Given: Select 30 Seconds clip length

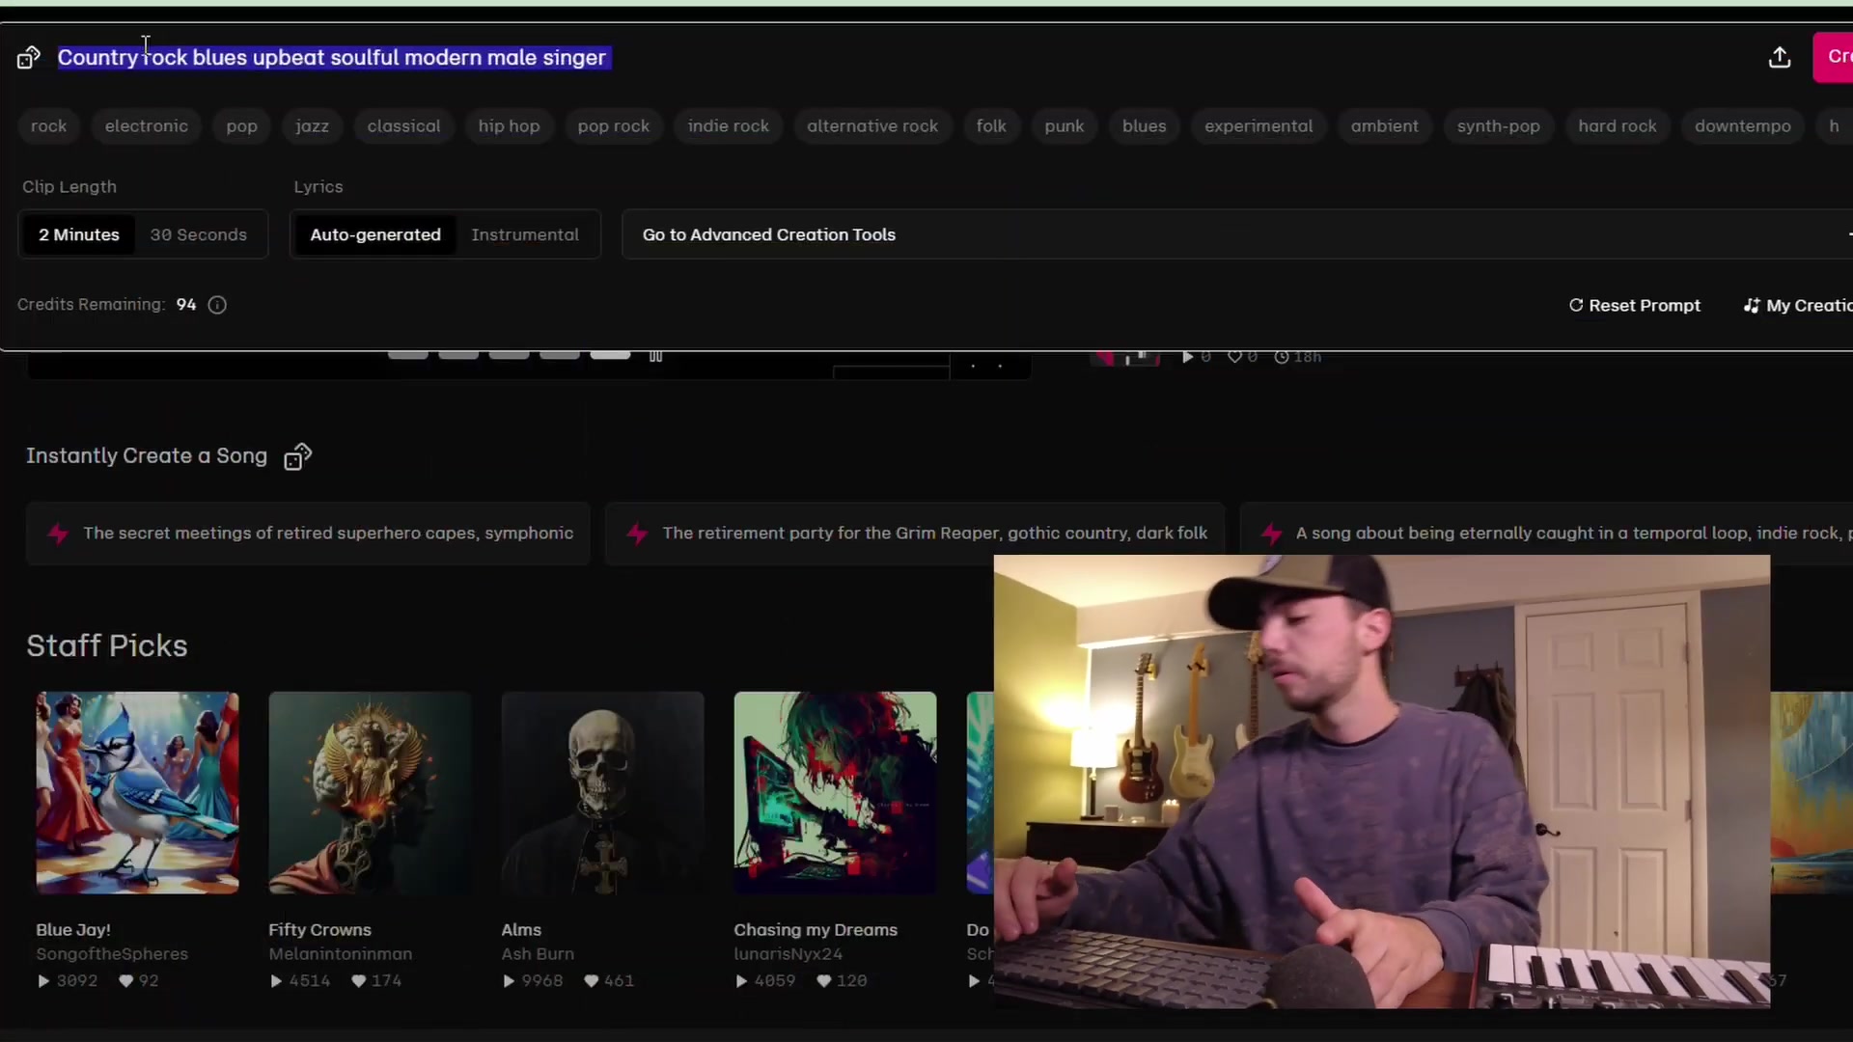Looking at the screenshot, I should coord(199,235).
